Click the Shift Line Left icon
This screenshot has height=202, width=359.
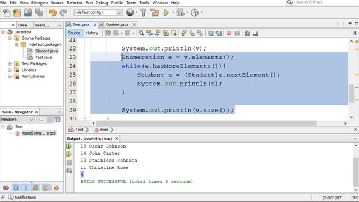210,33
